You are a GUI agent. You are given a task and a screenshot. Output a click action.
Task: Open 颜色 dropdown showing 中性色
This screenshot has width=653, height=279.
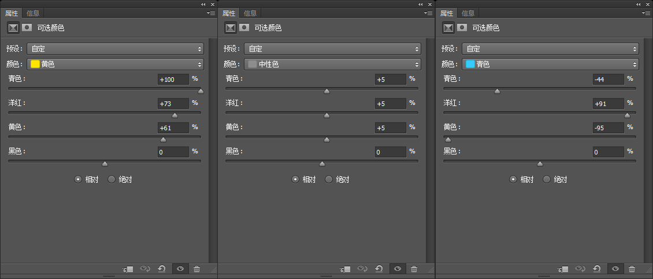pyautogui.click(x=333, y=65)
